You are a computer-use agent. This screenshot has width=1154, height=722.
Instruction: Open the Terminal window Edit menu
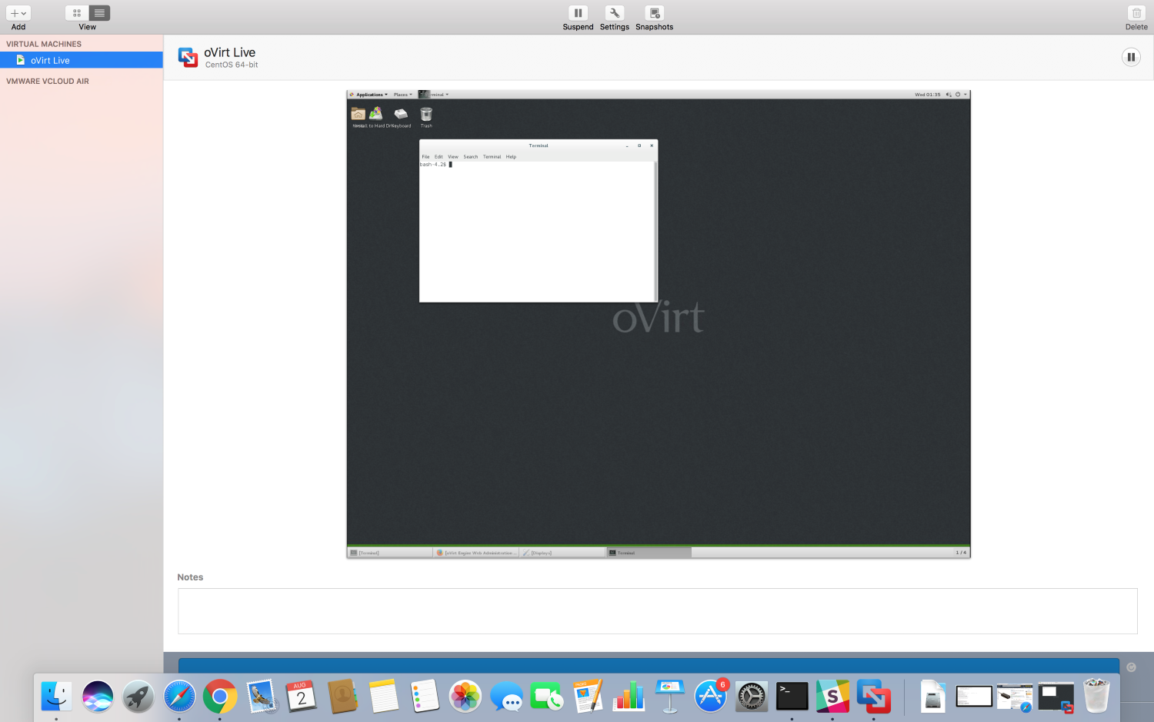click(439, 157)
